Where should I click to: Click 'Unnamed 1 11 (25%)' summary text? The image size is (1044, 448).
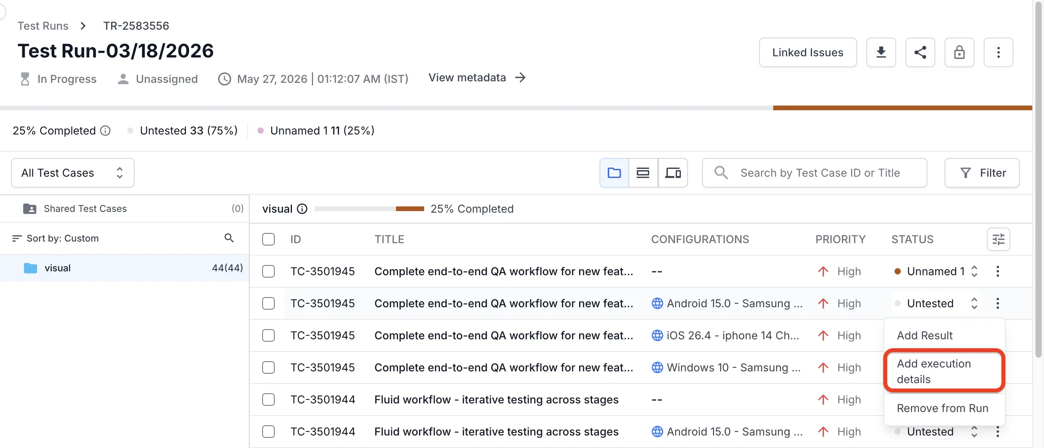[322, 131]
